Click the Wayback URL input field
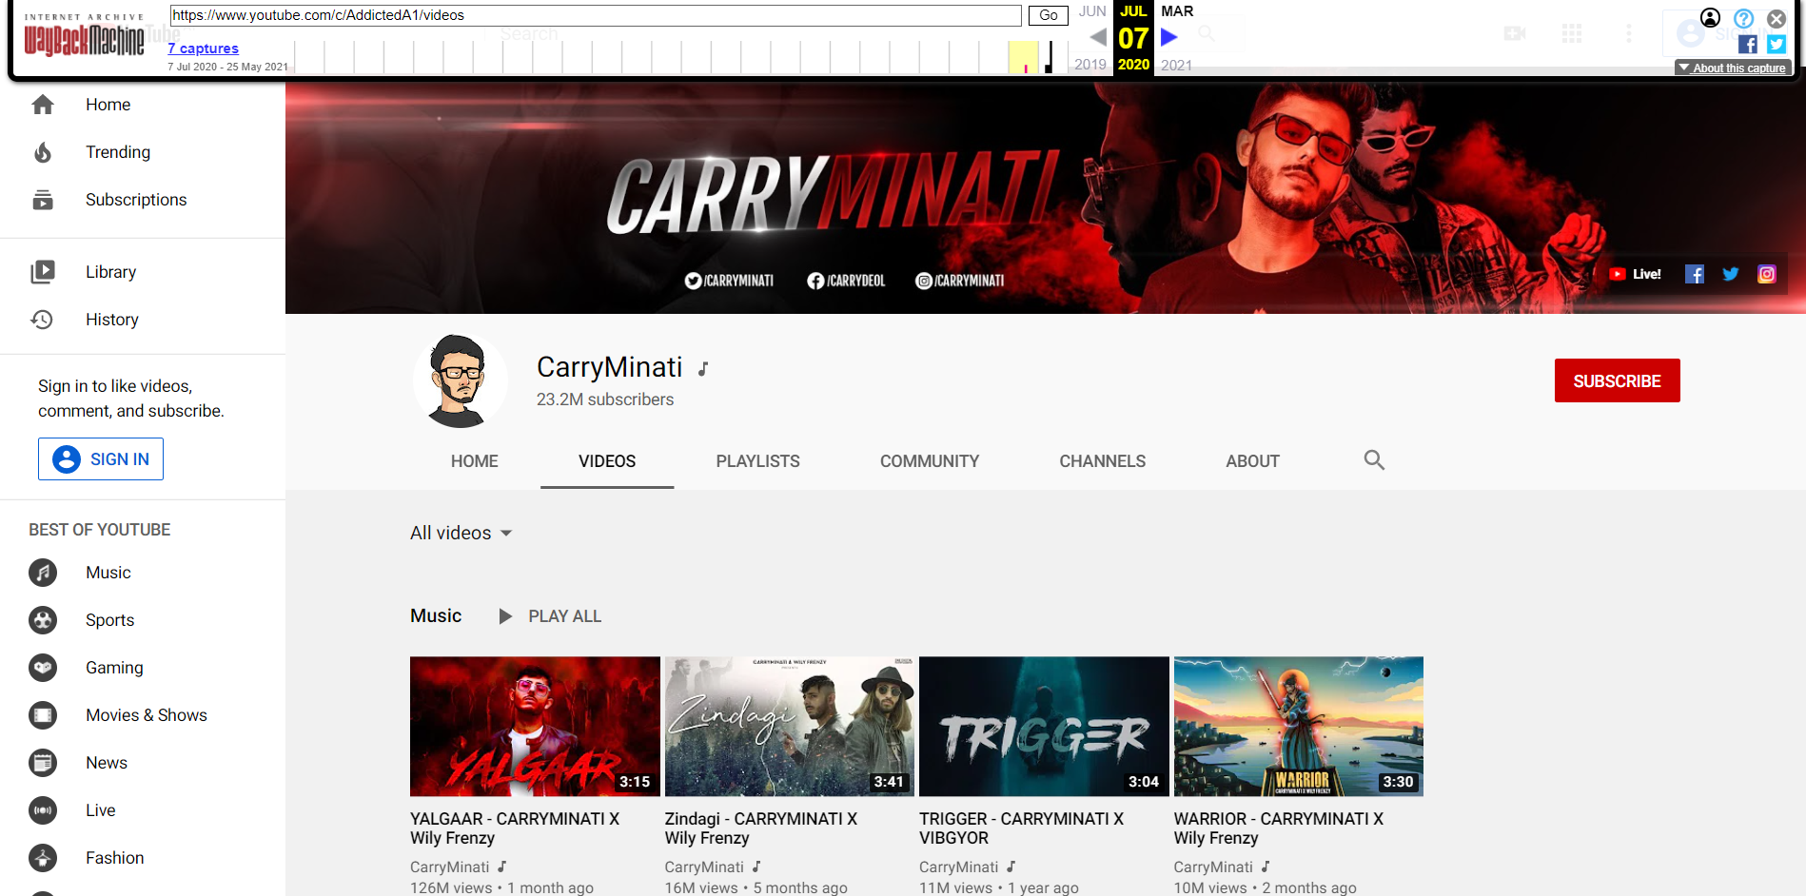Image resolution: width=1806 pixels, height=896 pixels. [596, 15]
